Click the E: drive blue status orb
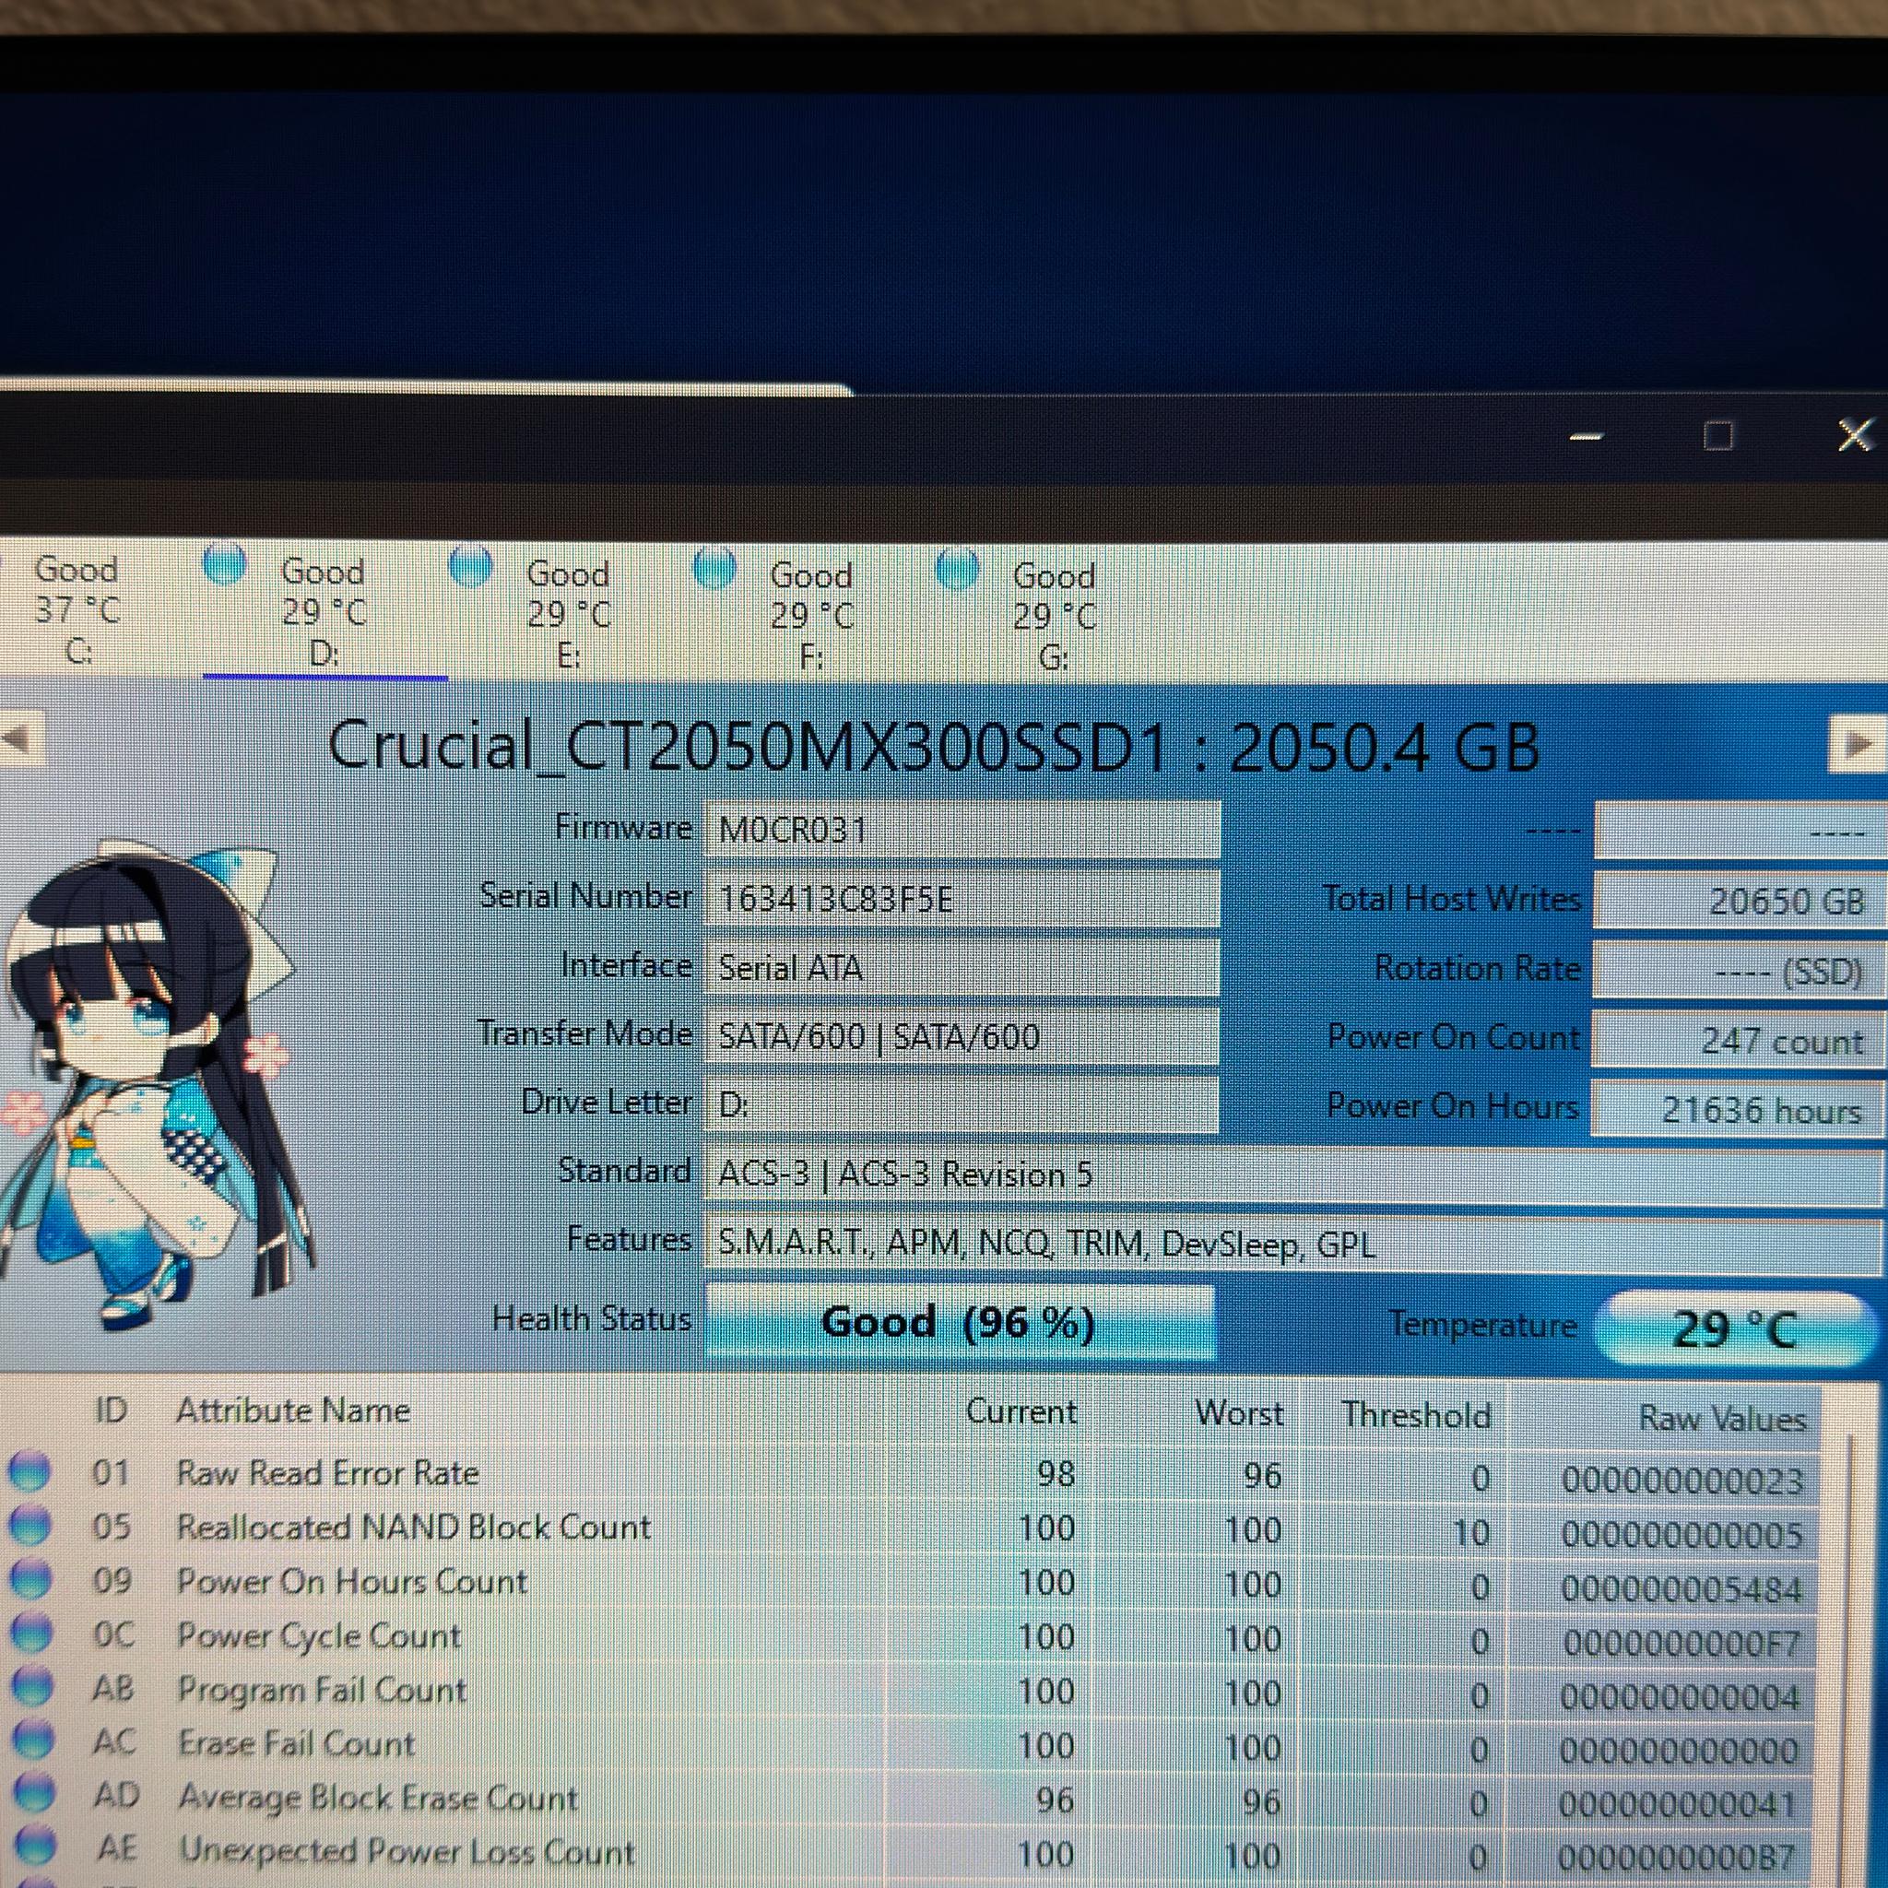 coord(470,567)
